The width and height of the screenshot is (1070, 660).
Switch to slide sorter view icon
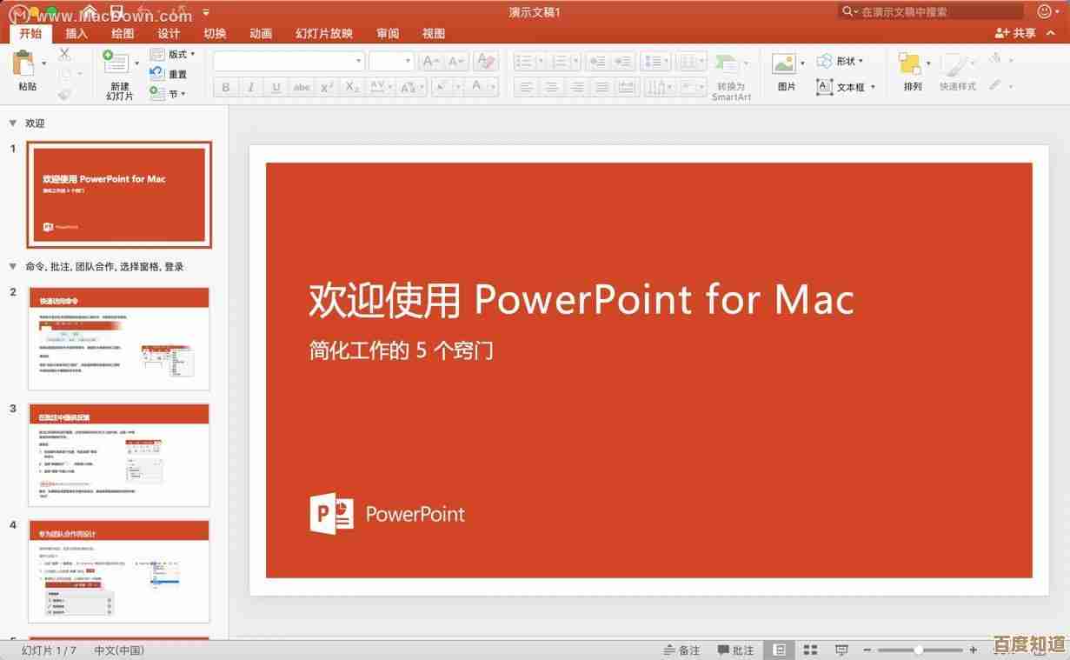(x=809, y=649)
